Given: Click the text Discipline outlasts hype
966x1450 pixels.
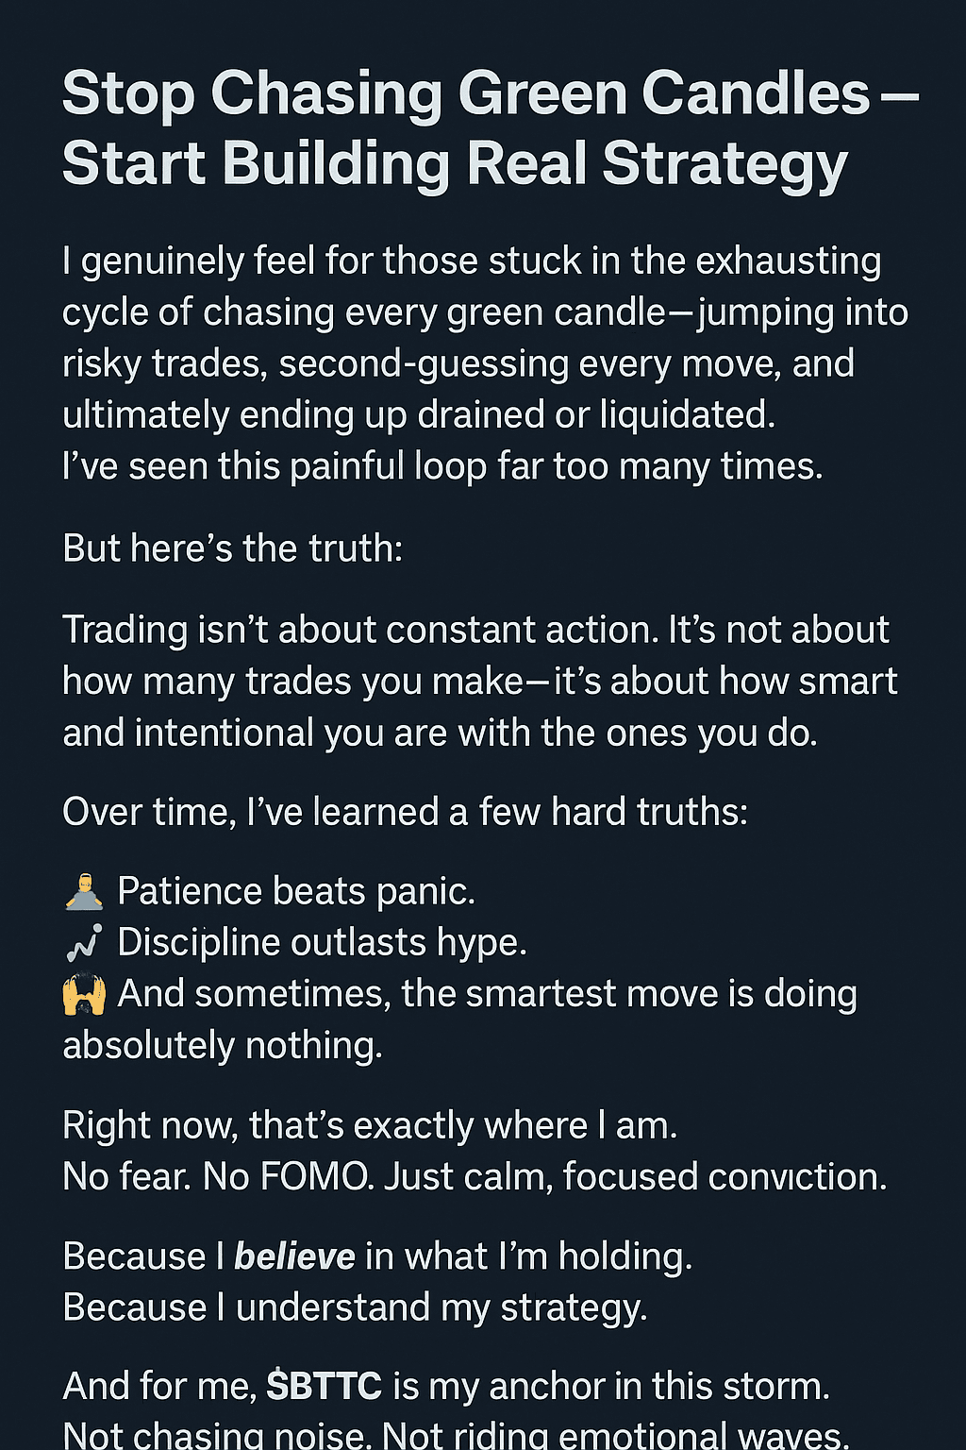Looking at the screenshot, I should [322, 943].
